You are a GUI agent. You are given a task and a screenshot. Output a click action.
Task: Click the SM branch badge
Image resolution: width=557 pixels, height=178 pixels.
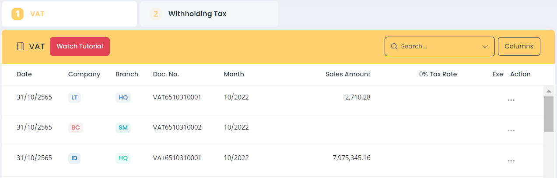pyautogui.click(x=123, y=128)
